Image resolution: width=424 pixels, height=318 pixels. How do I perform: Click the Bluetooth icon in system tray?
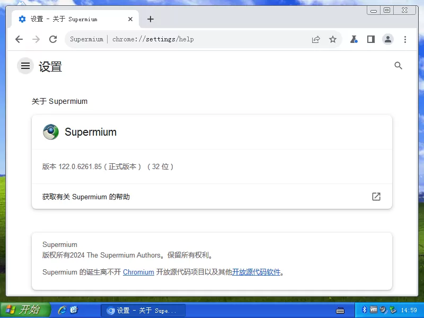click(x=364, y=310)
